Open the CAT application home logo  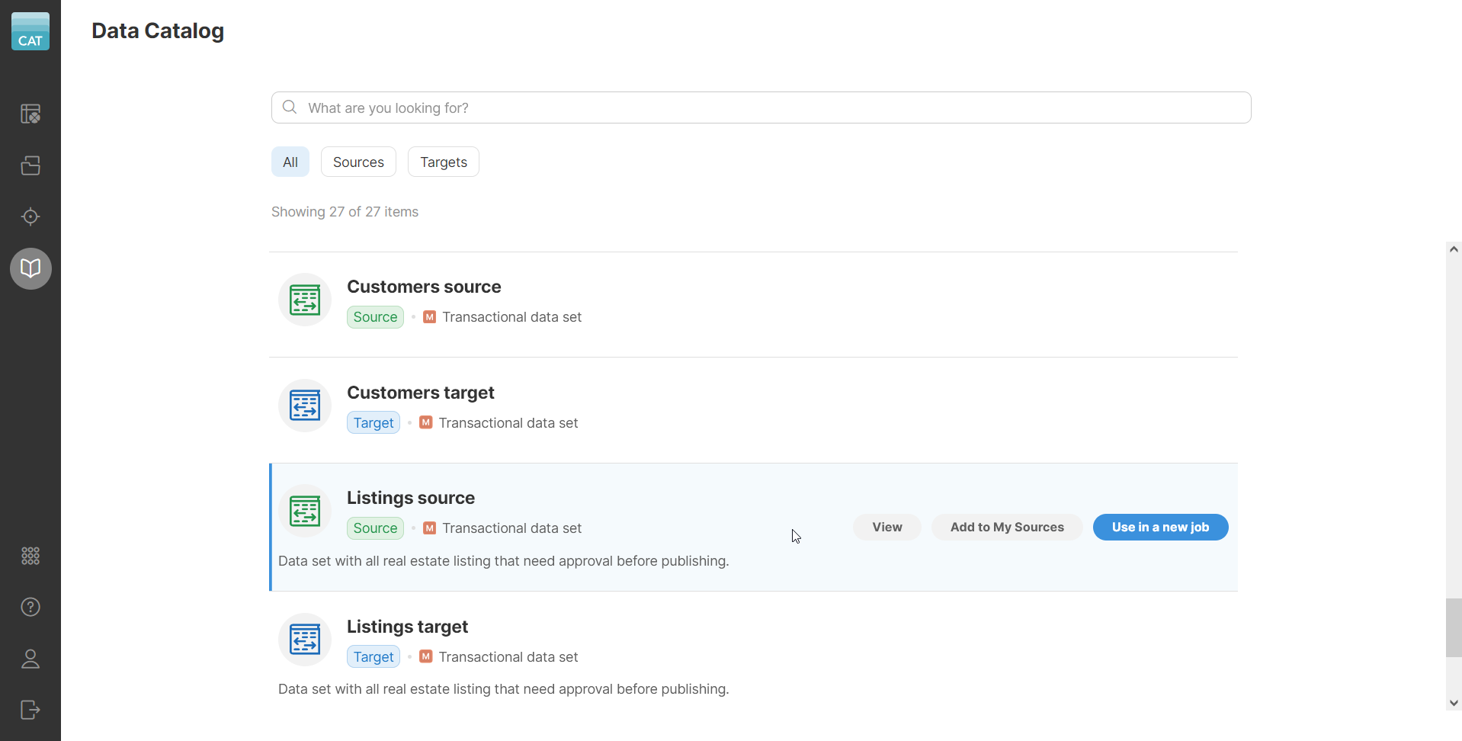click(x=30, y=30)
